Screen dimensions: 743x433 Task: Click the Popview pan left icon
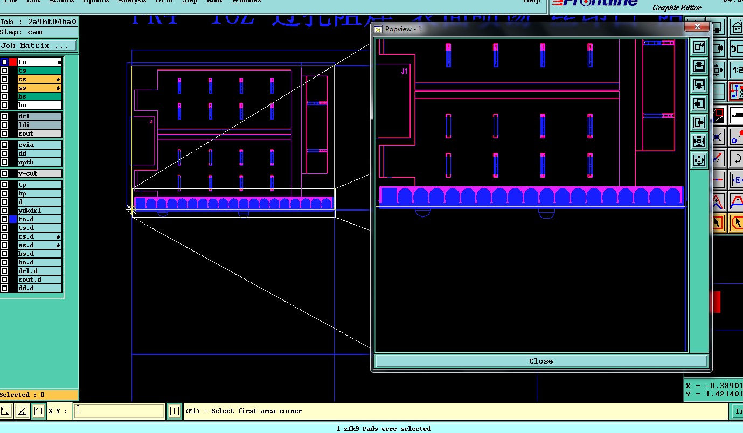699,103
